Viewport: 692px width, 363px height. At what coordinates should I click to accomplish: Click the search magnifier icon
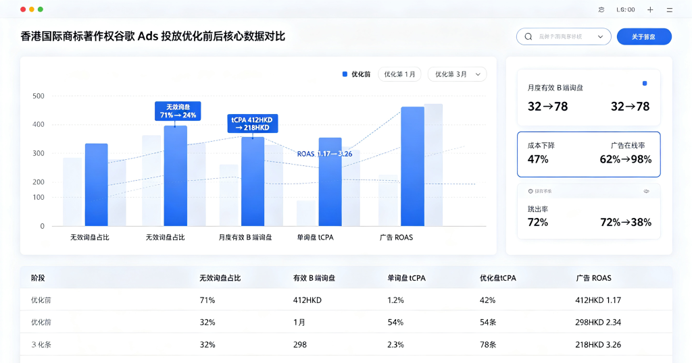(x=528, y=36)
